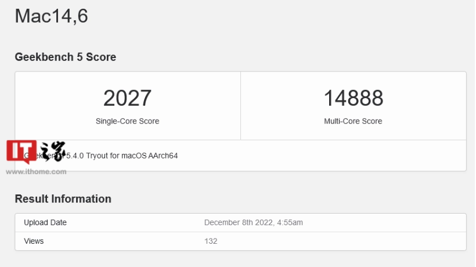Click the word Score in Geekbench heading
Image resolution: width=476 pixels, height=267 pixels.
pyautogui.click(x=102, y=57)
